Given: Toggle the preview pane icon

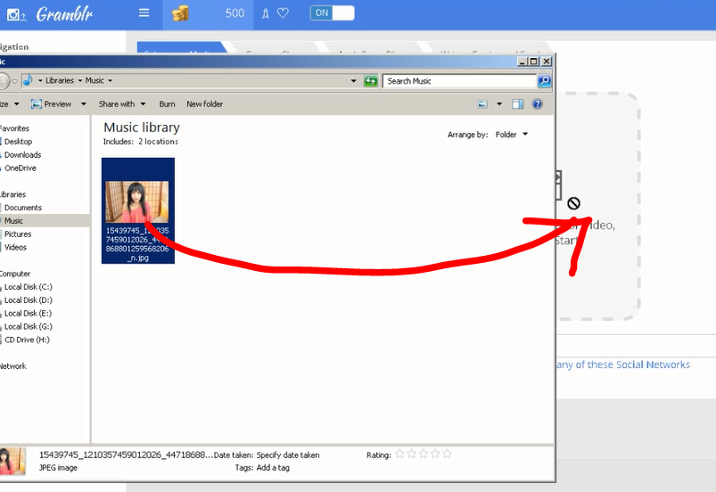Looking at the screenshot, I should click(x=518, y=104).
